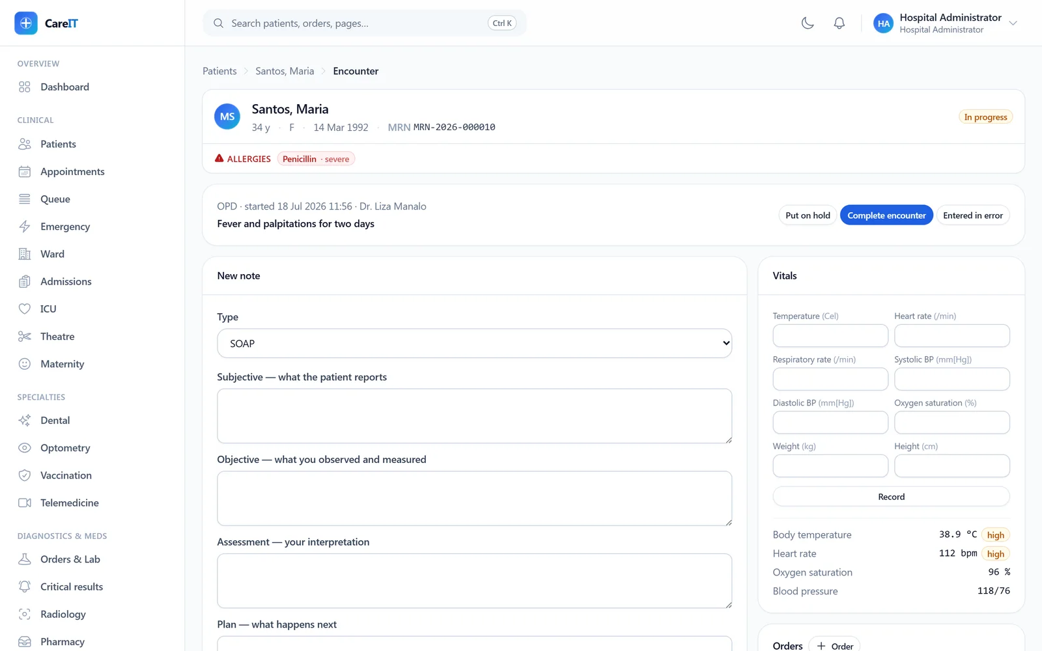This screenshot has width=1042, height=651.
Task: Click the Telemedicine video camera icon
Action: 25,503
